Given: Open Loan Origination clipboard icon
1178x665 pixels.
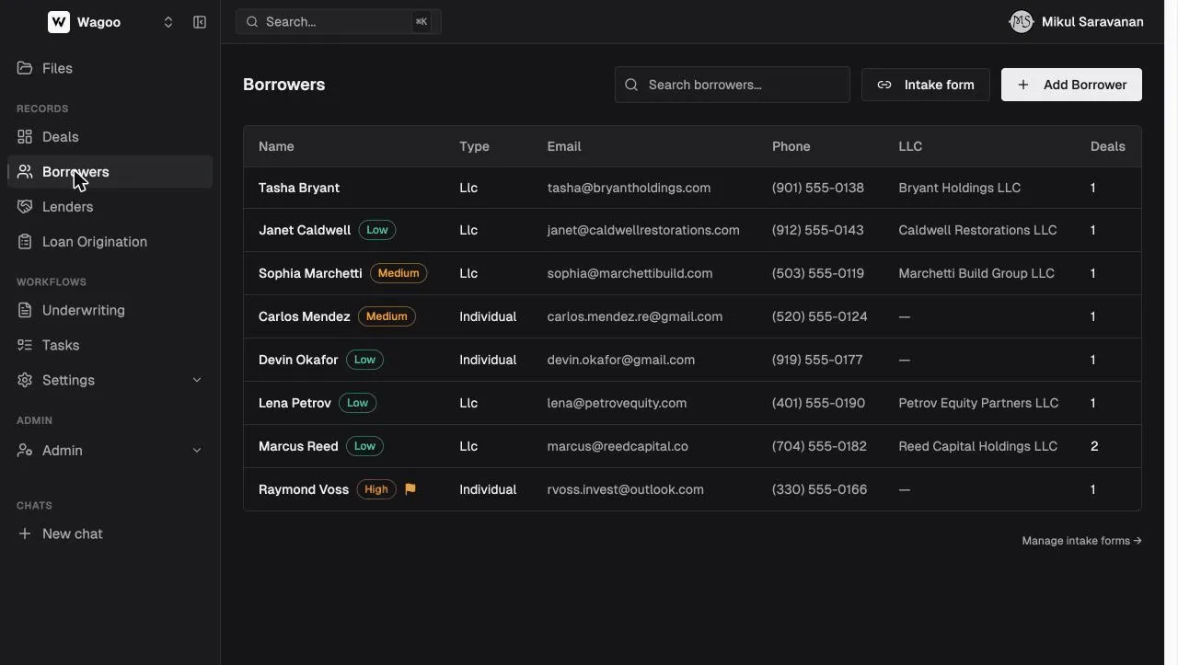Looking at the screenshot, I should pos(25,242).
